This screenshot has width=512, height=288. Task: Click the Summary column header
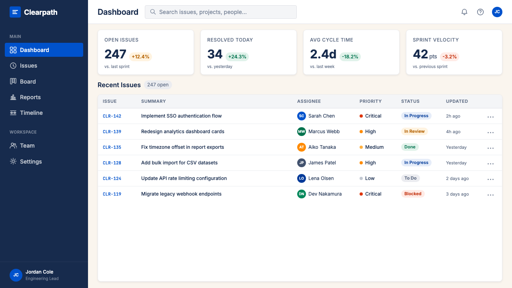pyautogui.click(x=154, y=102)
